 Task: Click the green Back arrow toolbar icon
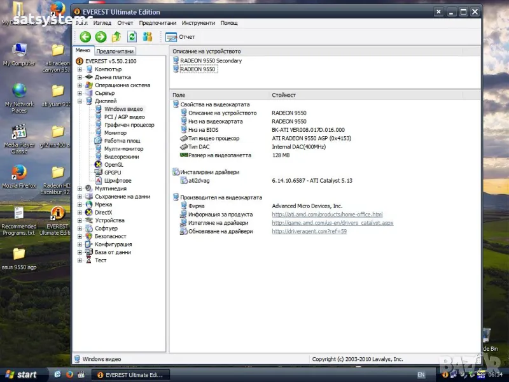[85, 37]
